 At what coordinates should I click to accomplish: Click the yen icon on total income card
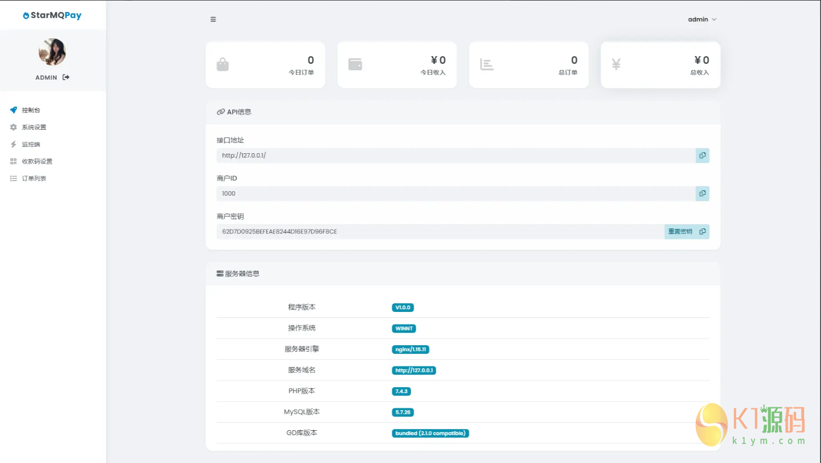pyautogui.click(x=616, y=64)
